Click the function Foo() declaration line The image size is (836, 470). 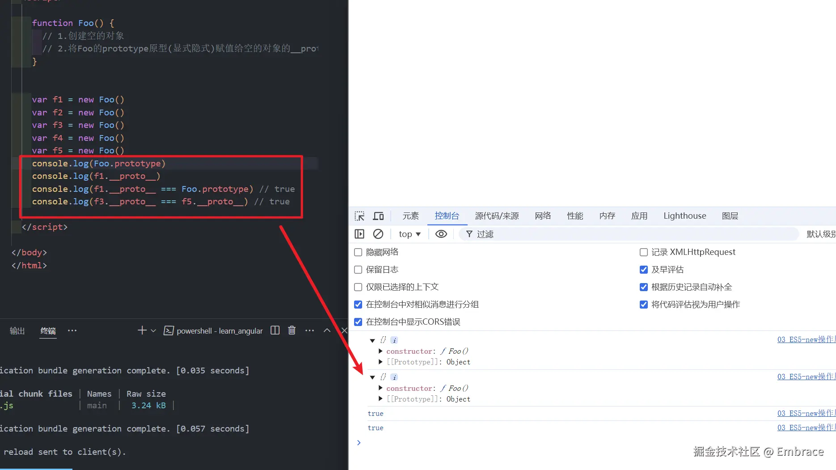[73, 23]
